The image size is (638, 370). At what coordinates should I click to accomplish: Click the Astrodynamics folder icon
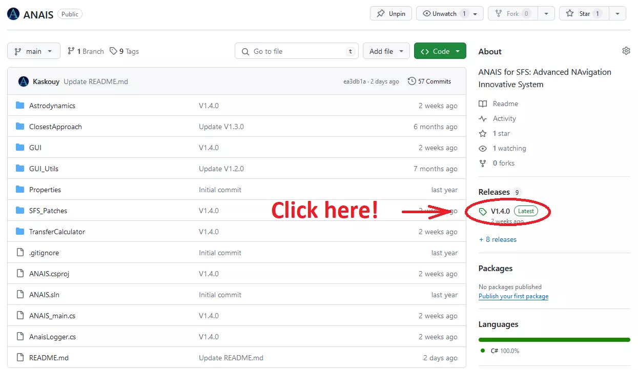point(20,106)
